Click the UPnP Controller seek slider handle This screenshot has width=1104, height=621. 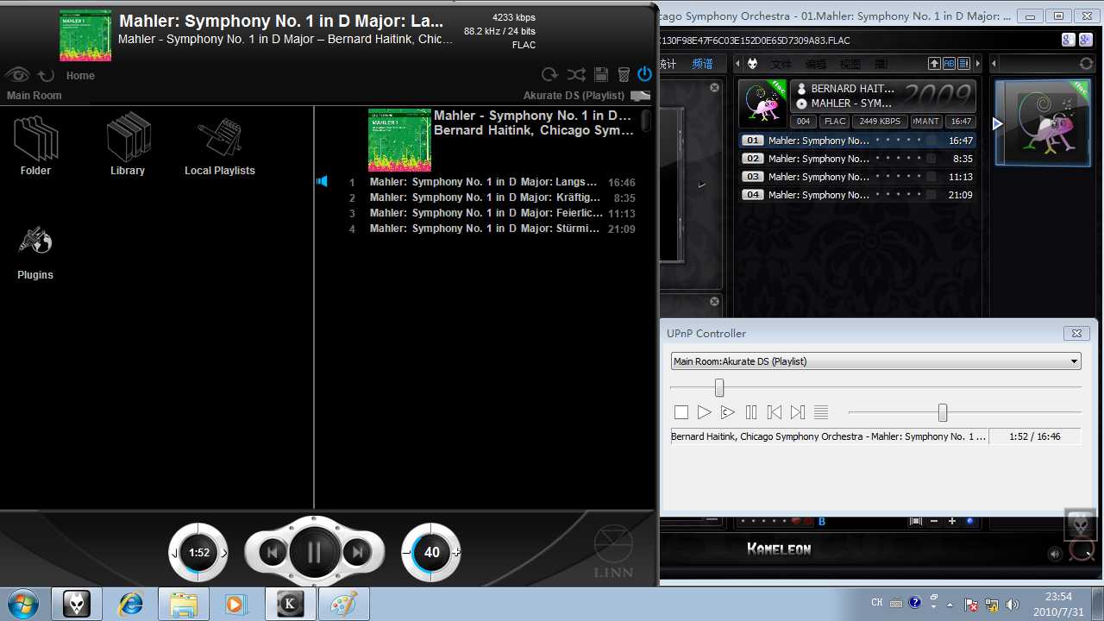click(x=718, y=388)
